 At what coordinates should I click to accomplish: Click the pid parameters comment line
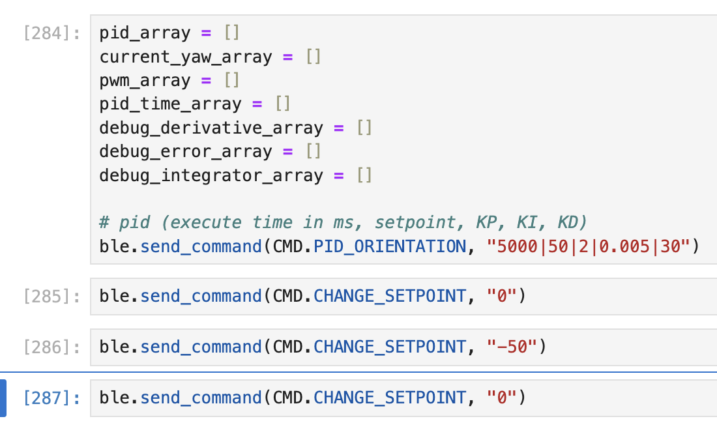[343, 223]
